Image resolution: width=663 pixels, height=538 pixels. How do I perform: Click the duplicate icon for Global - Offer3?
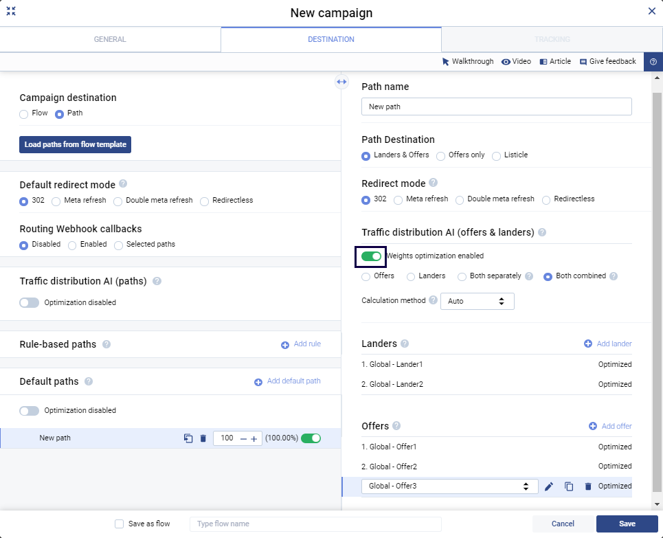569,486
